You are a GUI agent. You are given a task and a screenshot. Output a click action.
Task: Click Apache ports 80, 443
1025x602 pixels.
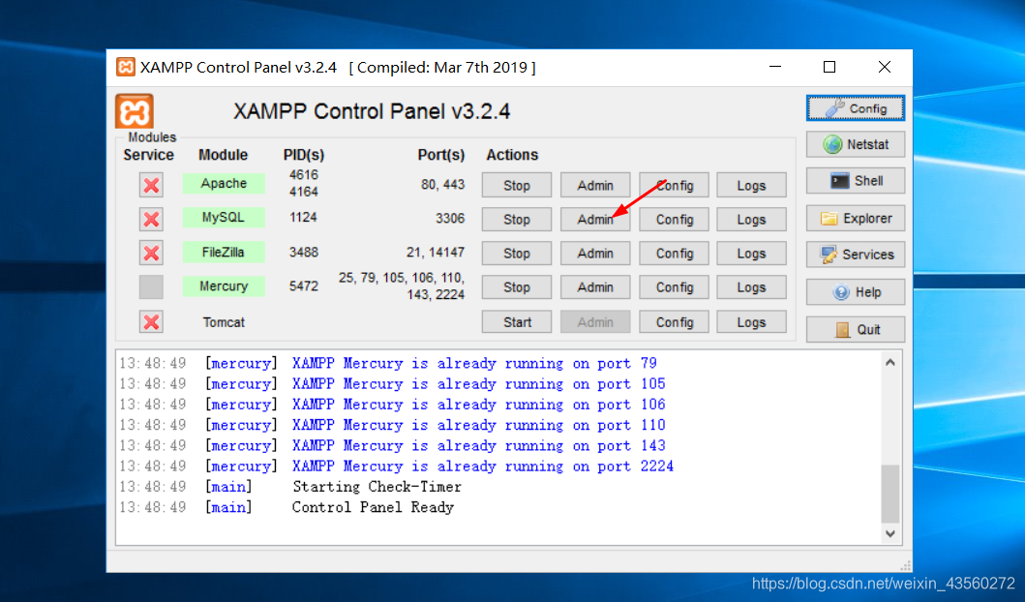(x=442, y=184)
